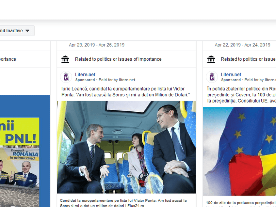Image resolution: width=276 pixels, height=207 pixels.
Task: Click the '100 de zile de la preluarea' headline
Action: click(x=241, y=203)
